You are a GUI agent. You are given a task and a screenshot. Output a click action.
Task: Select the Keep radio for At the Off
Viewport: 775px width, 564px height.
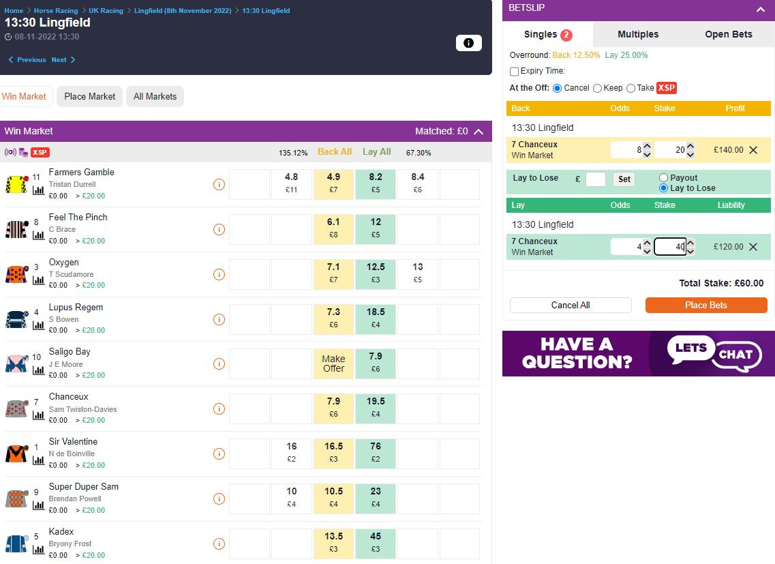(598, 87)
